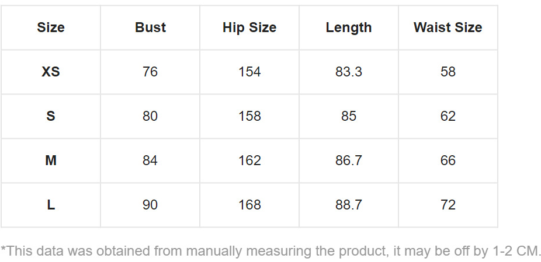Select the S size row label
The image size is (541, 262).
[x=51, y=116]
